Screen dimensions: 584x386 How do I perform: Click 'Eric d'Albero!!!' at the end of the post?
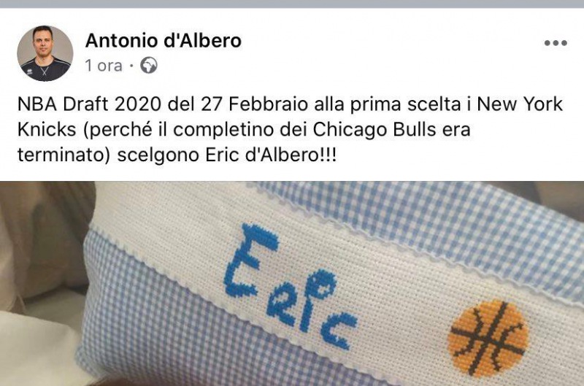pos(271,155)
